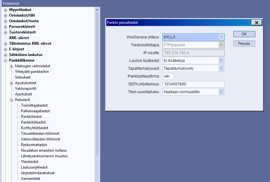Viewport: 270px width, 182px height.
Task: Open Titon uusintahaku dropdown
Action: coord(221,92)
